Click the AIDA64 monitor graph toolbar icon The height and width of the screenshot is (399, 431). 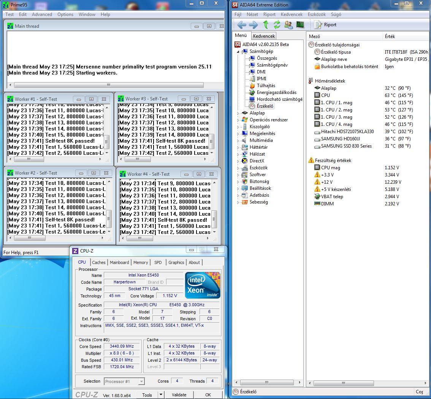pyautogui.click(x=300, y=25)
